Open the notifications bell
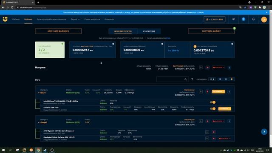Image resolution: width=272 pixels, height=153 pixels. pos(253,19)
